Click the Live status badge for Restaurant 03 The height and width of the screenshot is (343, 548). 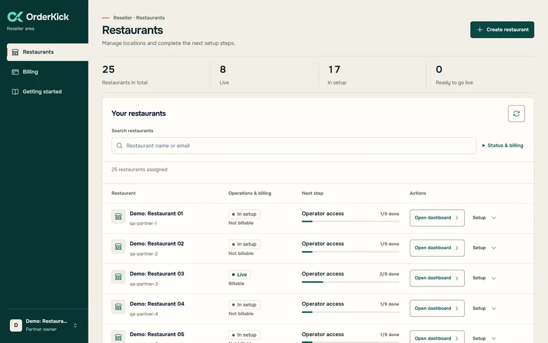[239, 274]
